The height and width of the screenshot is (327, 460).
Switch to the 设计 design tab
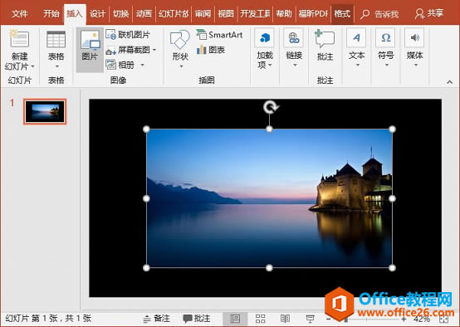coord(97,13)
